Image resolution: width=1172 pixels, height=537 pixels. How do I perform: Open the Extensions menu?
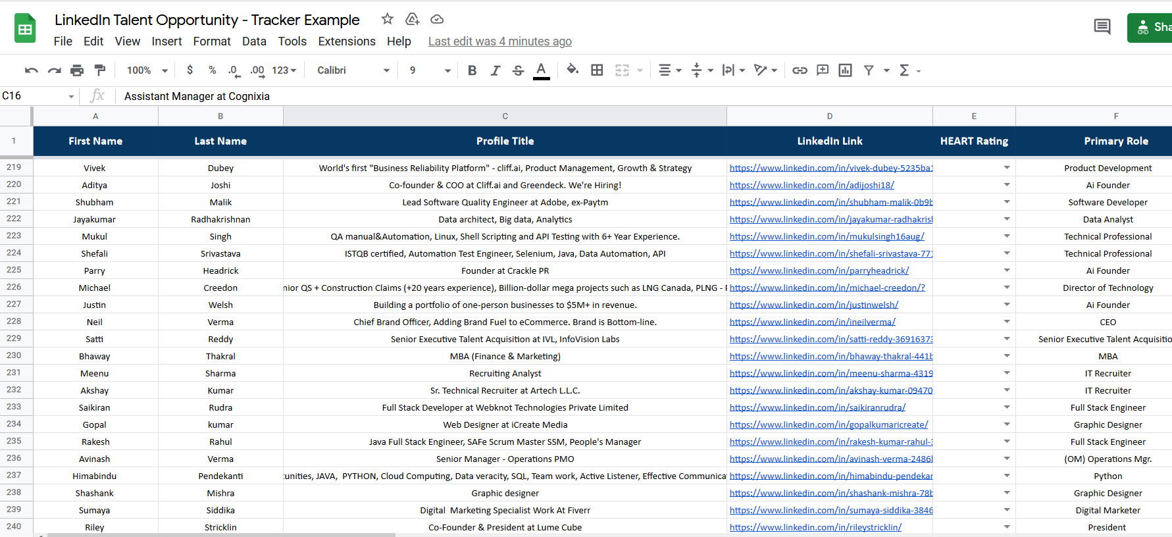(347, 41)
